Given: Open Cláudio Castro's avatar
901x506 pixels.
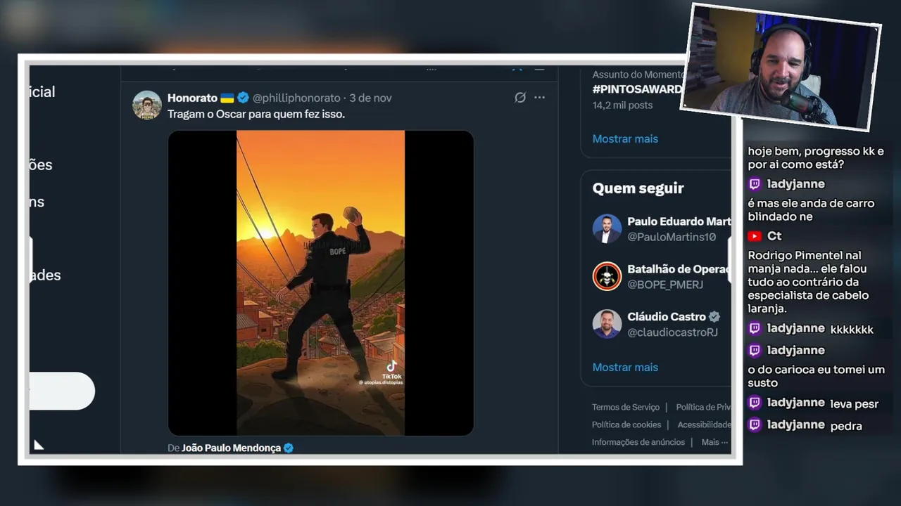Looking at the screenshot, I should [x=607, y=324].
